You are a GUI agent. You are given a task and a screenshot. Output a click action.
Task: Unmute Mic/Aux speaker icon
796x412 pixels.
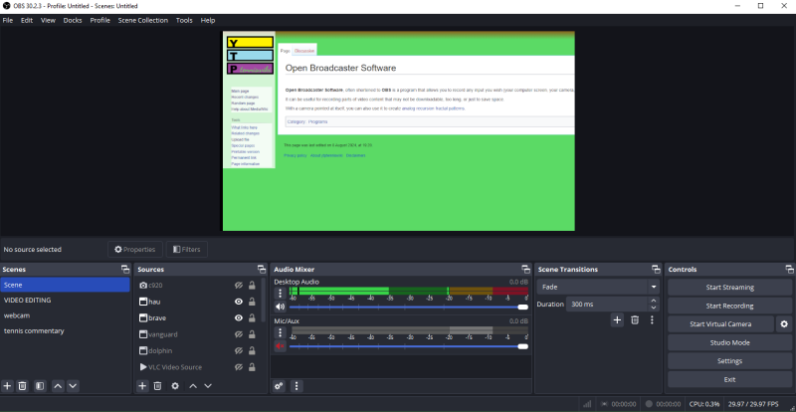[x=281, y=346]
